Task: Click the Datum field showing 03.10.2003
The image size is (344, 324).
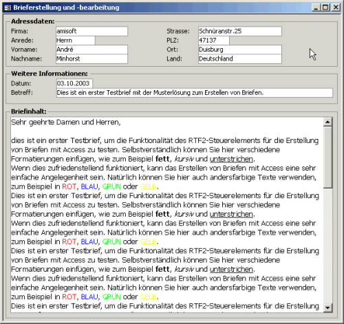Action: (74, 83)
